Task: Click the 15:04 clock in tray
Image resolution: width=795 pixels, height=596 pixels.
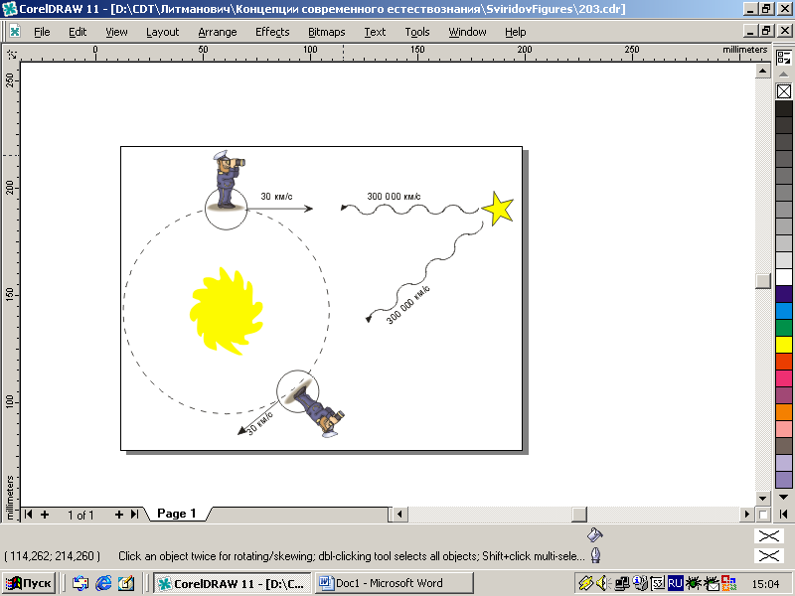Action: (765, 584)
